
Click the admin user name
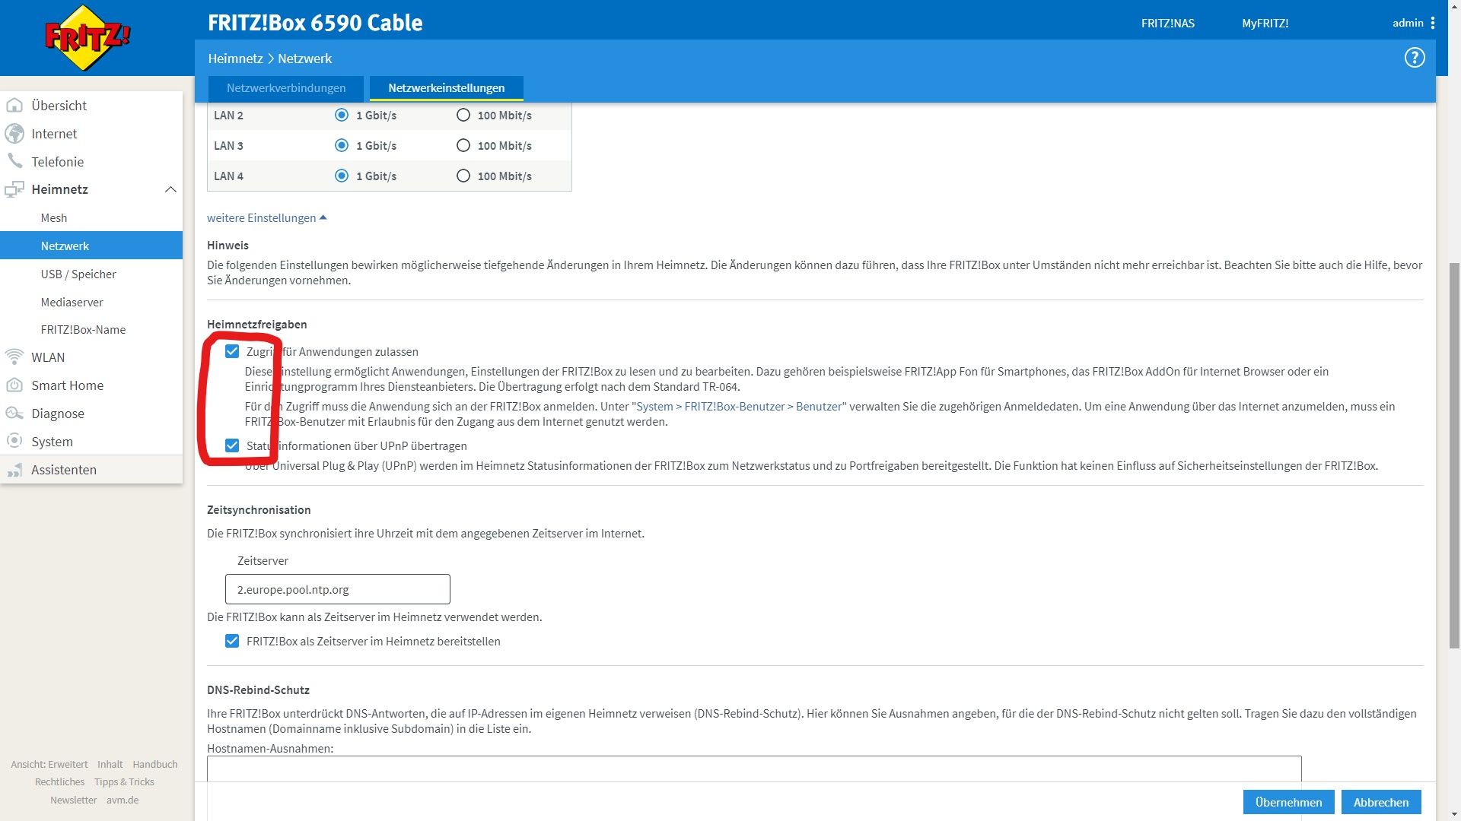[x=1408, y=23]
